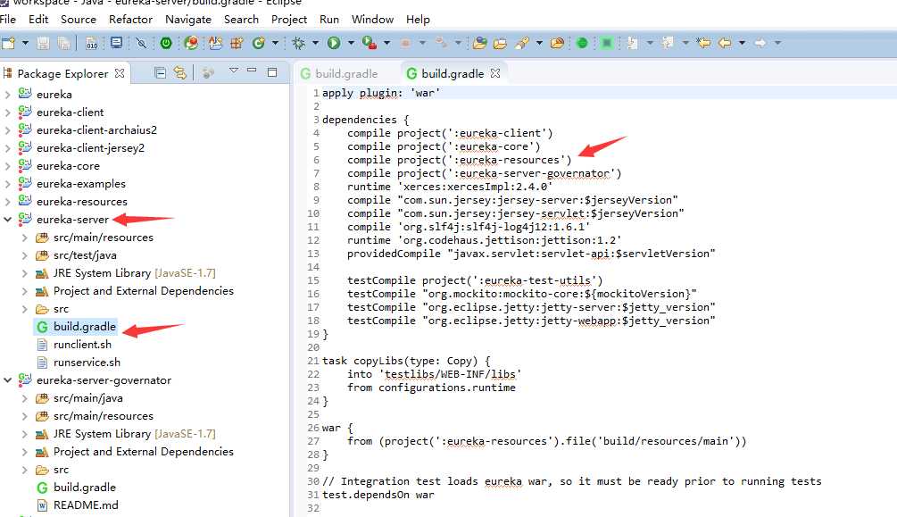This screenshot has height=517, width=897.
Task: Switch to the inactive build.gradle tab
Action: tap(339, 73)
